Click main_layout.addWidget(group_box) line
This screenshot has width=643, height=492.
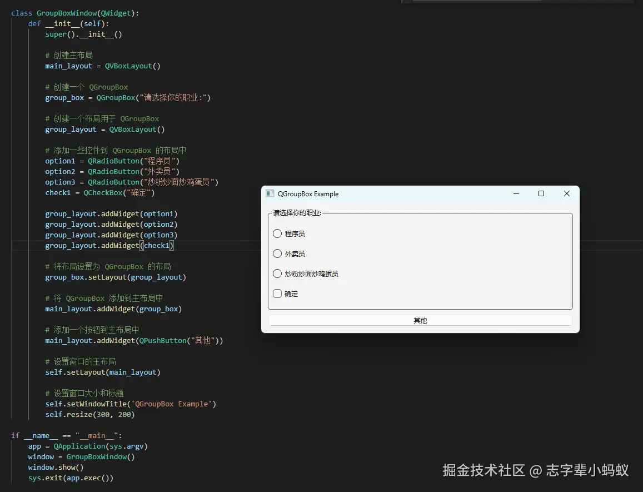[x=113, y=309]
